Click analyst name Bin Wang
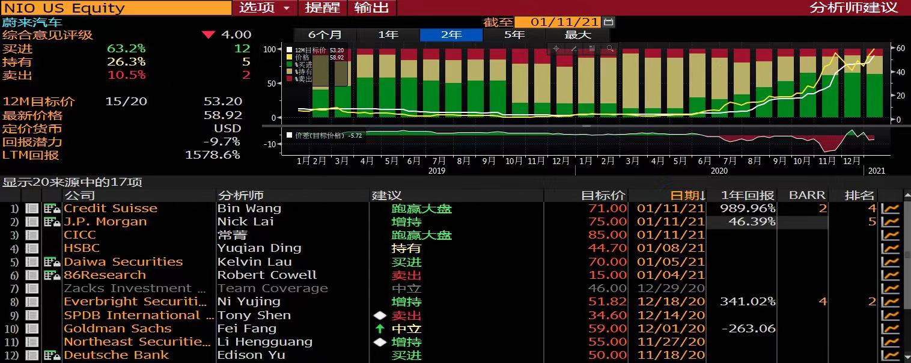The height and width of the screenshot is (363, 911). pos(249,209)
